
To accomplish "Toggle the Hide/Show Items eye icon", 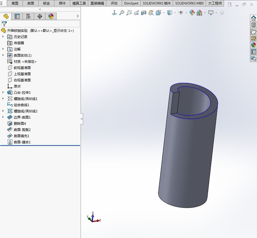I will [x=181, y=13].
